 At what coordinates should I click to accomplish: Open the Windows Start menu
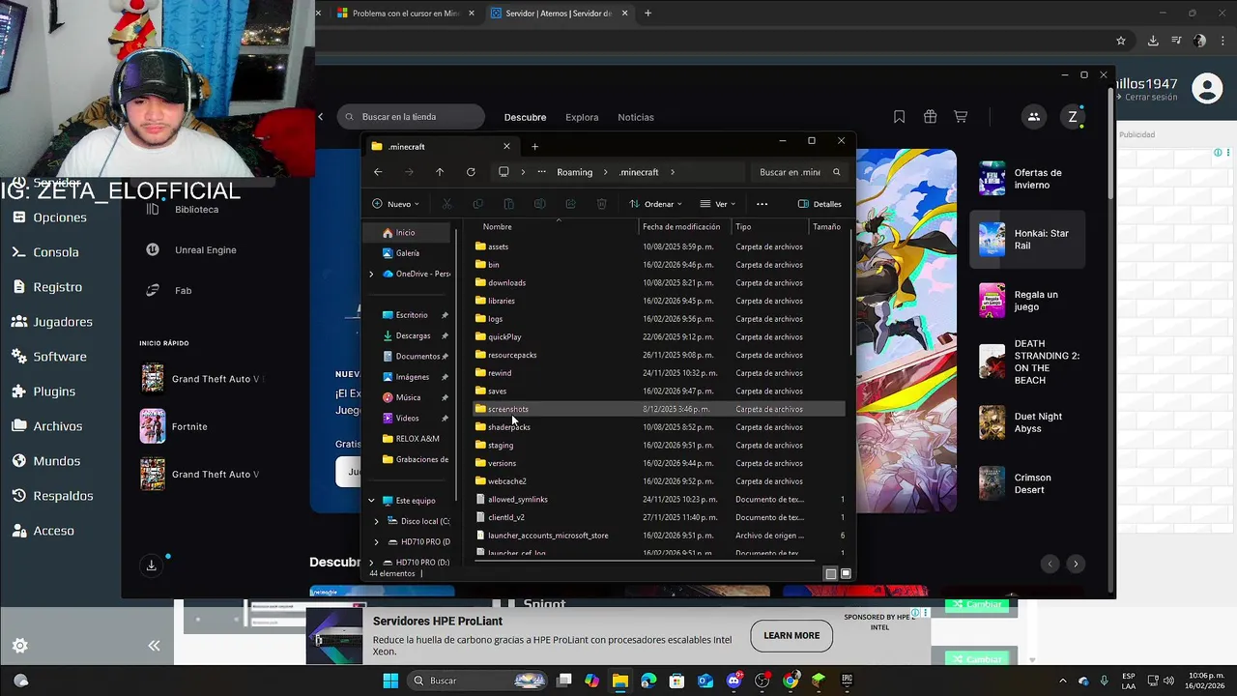click(390, 681)
